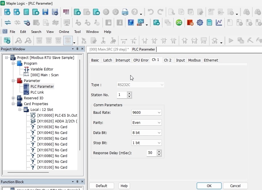
Task: Click the teal calculator toolbar icon
Action: pyautogui.click(x=209, y=23)
